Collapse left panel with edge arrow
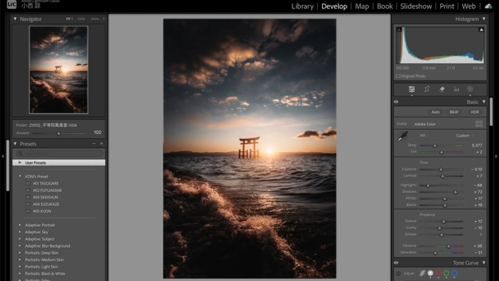The width and height of the screenshot is (499, 281). [x=2, y=156]
